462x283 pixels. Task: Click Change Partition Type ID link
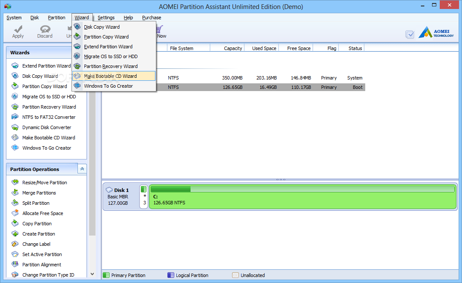pyautogui.click(x=48, y=275)
